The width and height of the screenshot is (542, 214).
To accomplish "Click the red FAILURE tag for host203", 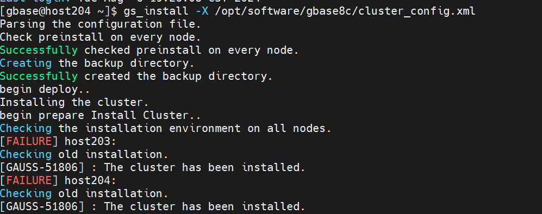I will click(29, 142).
